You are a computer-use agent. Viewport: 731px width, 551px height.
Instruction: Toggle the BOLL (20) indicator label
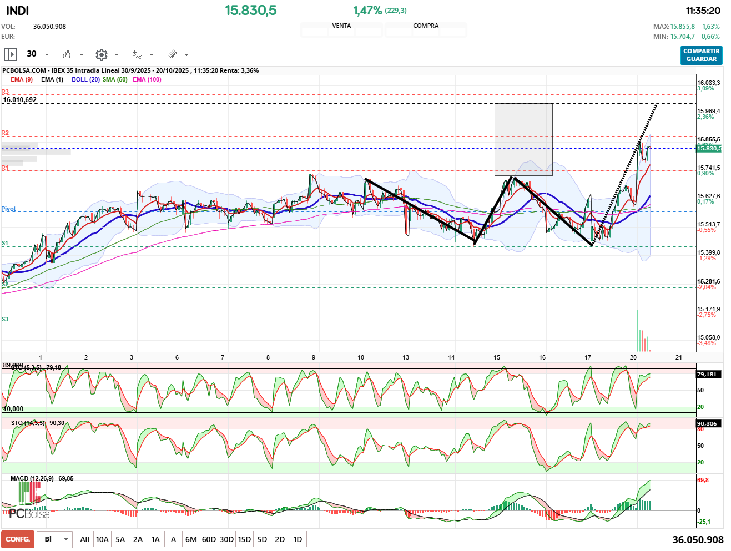coord(85,79)
